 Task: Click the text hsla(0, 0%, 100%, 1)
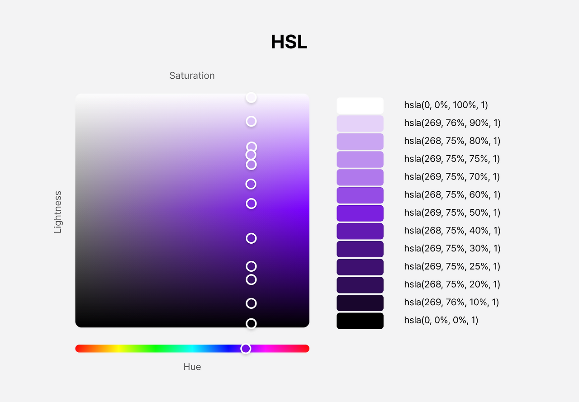click(446, 105)
